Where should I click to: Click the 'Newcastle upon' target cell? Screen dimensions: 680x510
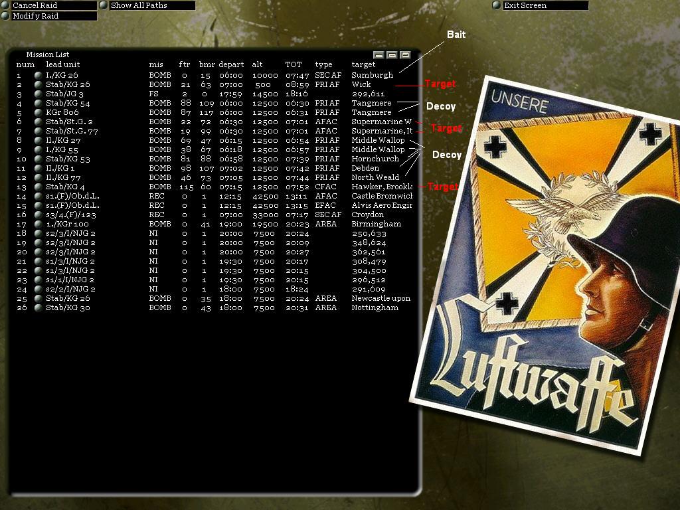click(x=381, y=298)
